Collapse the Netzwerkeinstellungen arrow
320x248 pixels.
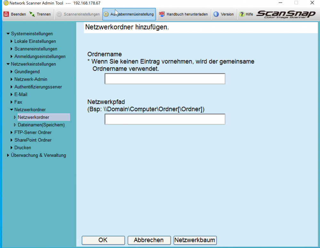coord(8,64)
